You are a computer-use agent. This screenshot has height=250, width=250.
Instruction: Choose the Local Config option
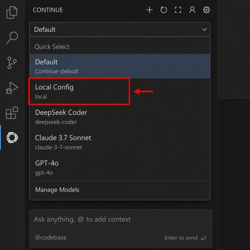pos(120,91)
